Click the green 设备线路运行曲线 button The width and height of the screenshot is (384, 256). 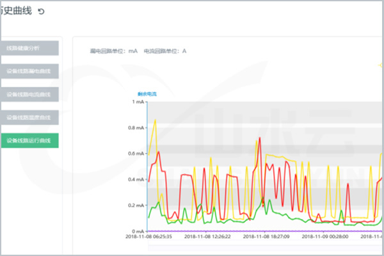(29, 140)
